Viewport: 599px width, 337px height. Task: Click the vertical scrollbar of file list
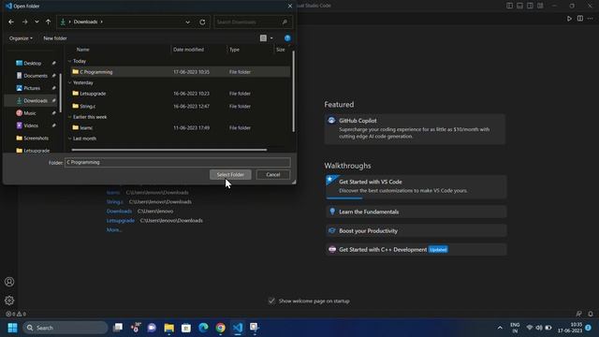pos(293,91)
